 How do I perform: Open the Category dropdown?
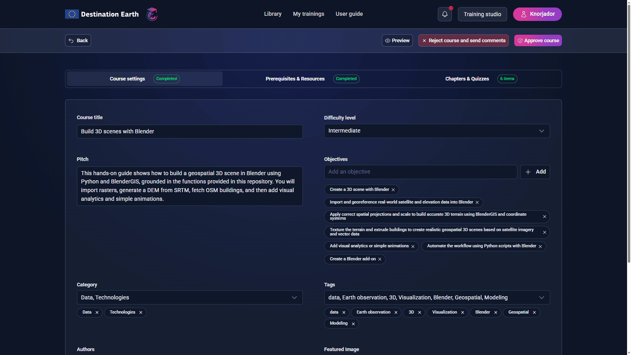click(x=189, y=297)
